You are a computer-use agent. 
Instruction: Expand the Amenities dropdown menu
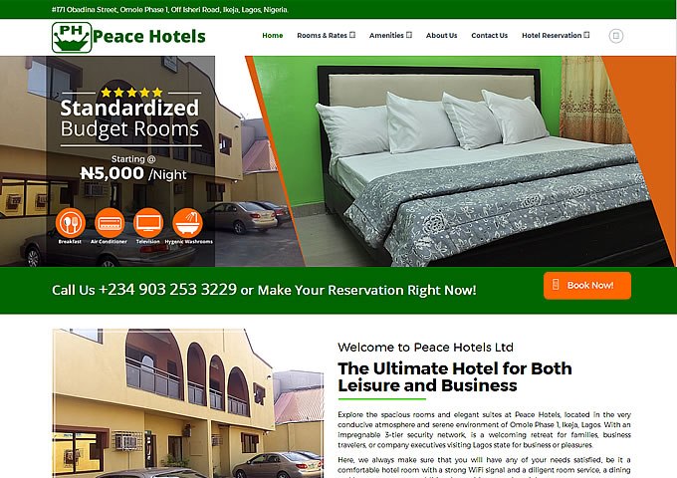coord(390,36)
